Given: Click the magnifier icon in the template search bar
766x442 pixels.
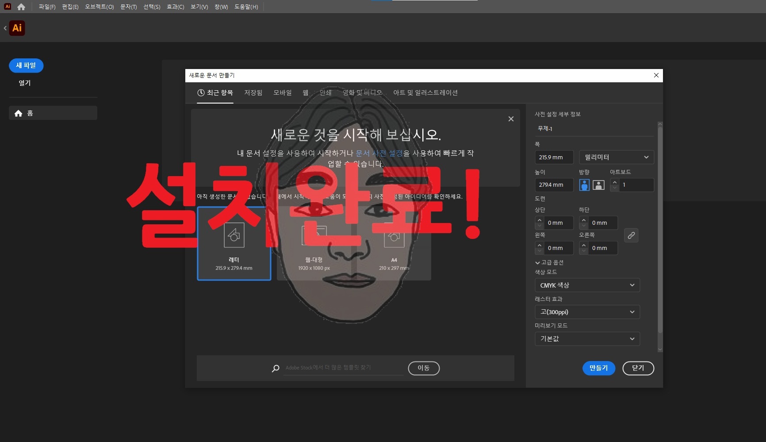Looking at the screenshot, I should point(275,368).
